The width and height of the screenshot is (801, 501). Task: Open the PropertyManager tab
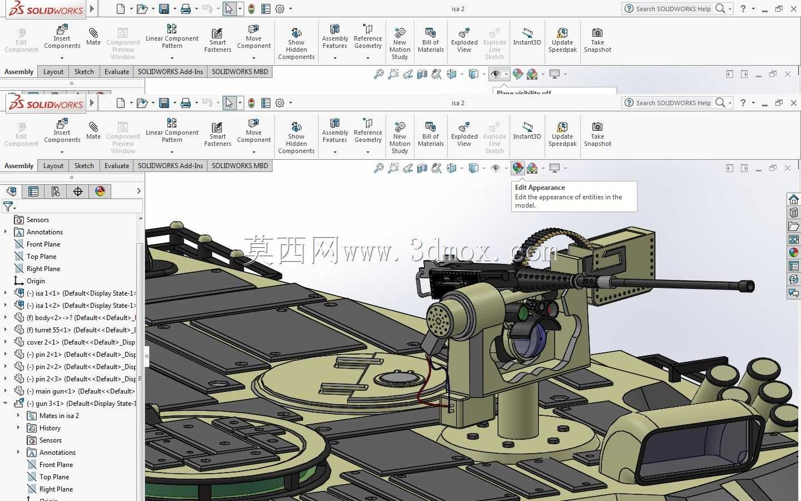[x=33, y=191]
